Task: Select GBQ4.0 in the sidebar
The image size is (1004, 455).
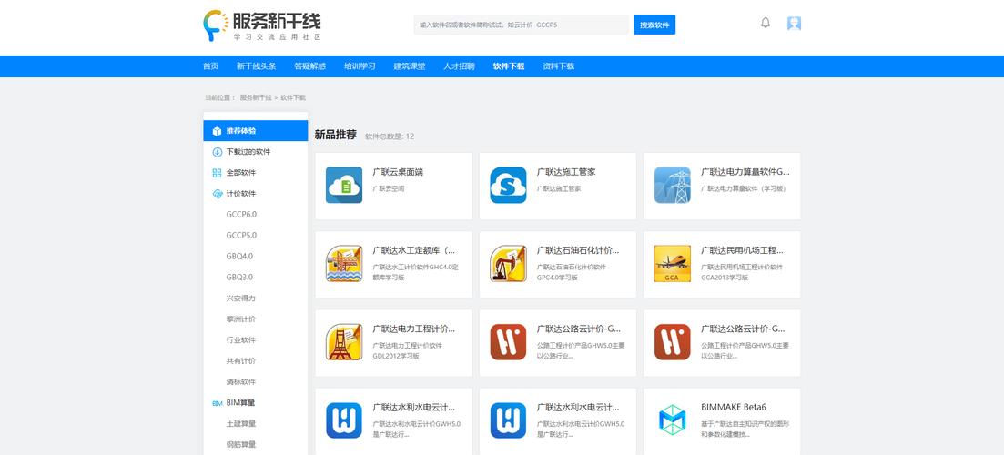Action: 239,256
